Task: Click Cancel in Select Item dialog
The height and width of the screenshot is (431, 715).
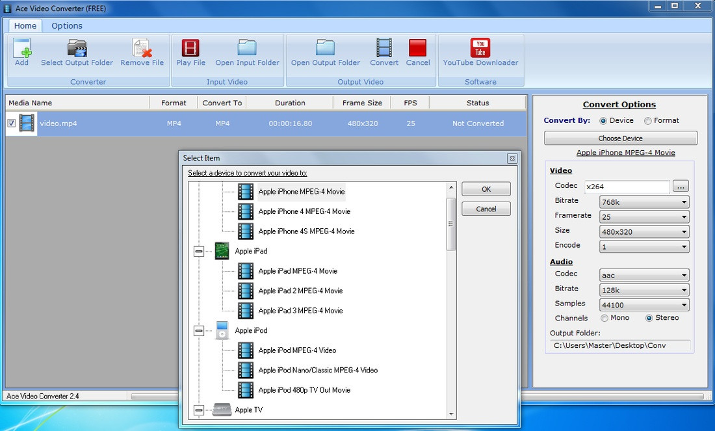Action: 486,209
